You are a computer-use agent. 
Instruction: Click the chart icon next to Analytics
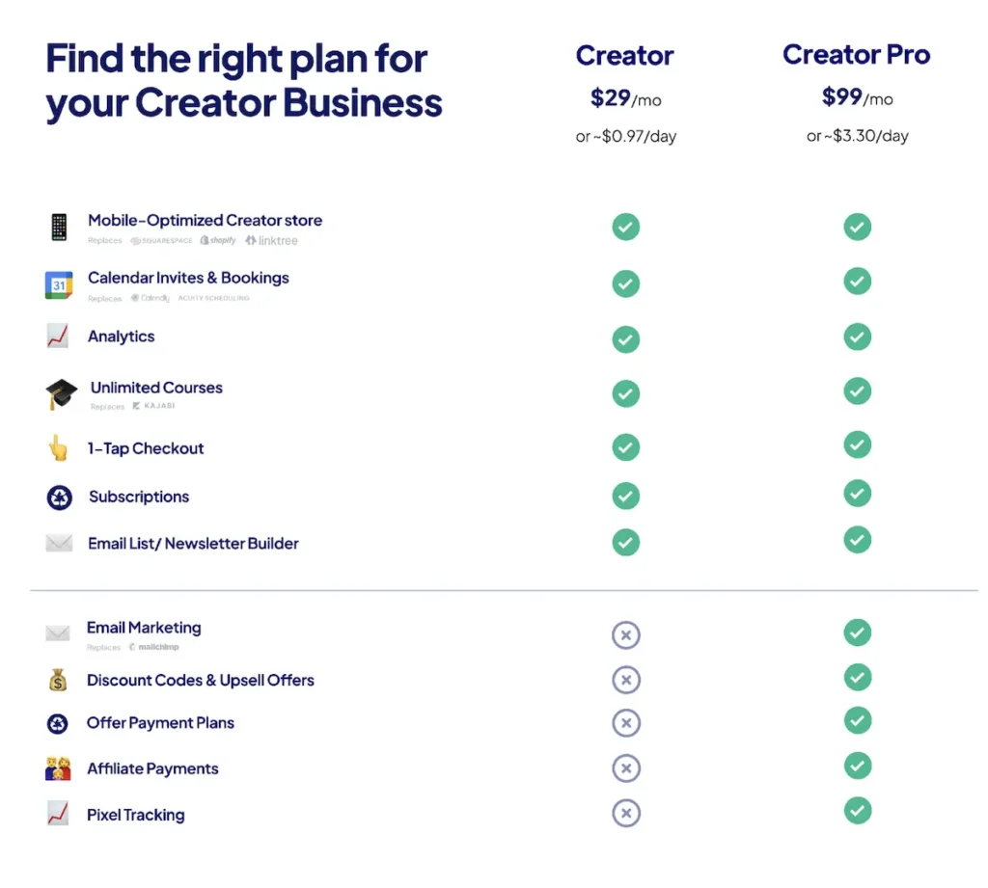point(59,336)
